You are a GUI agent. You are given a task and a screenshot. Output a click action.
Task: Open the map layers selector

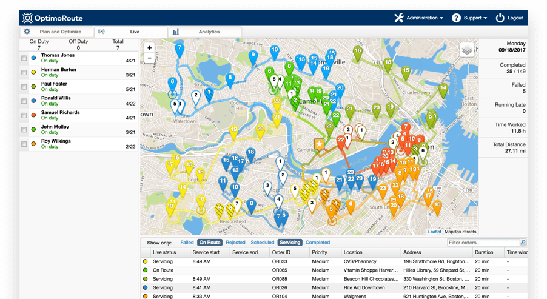click(467, 50)
